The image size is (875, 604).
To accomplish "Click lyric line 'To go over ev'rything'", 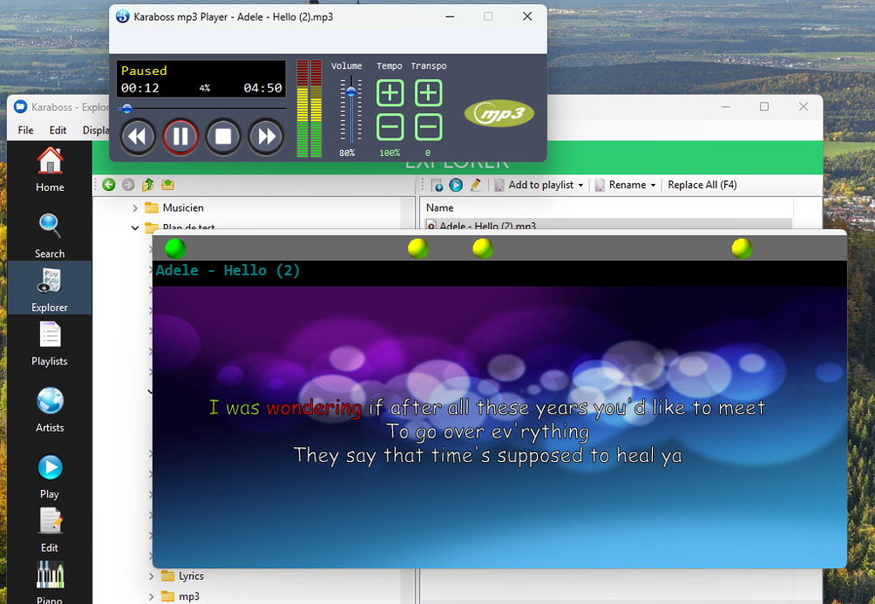I will 488,431.
